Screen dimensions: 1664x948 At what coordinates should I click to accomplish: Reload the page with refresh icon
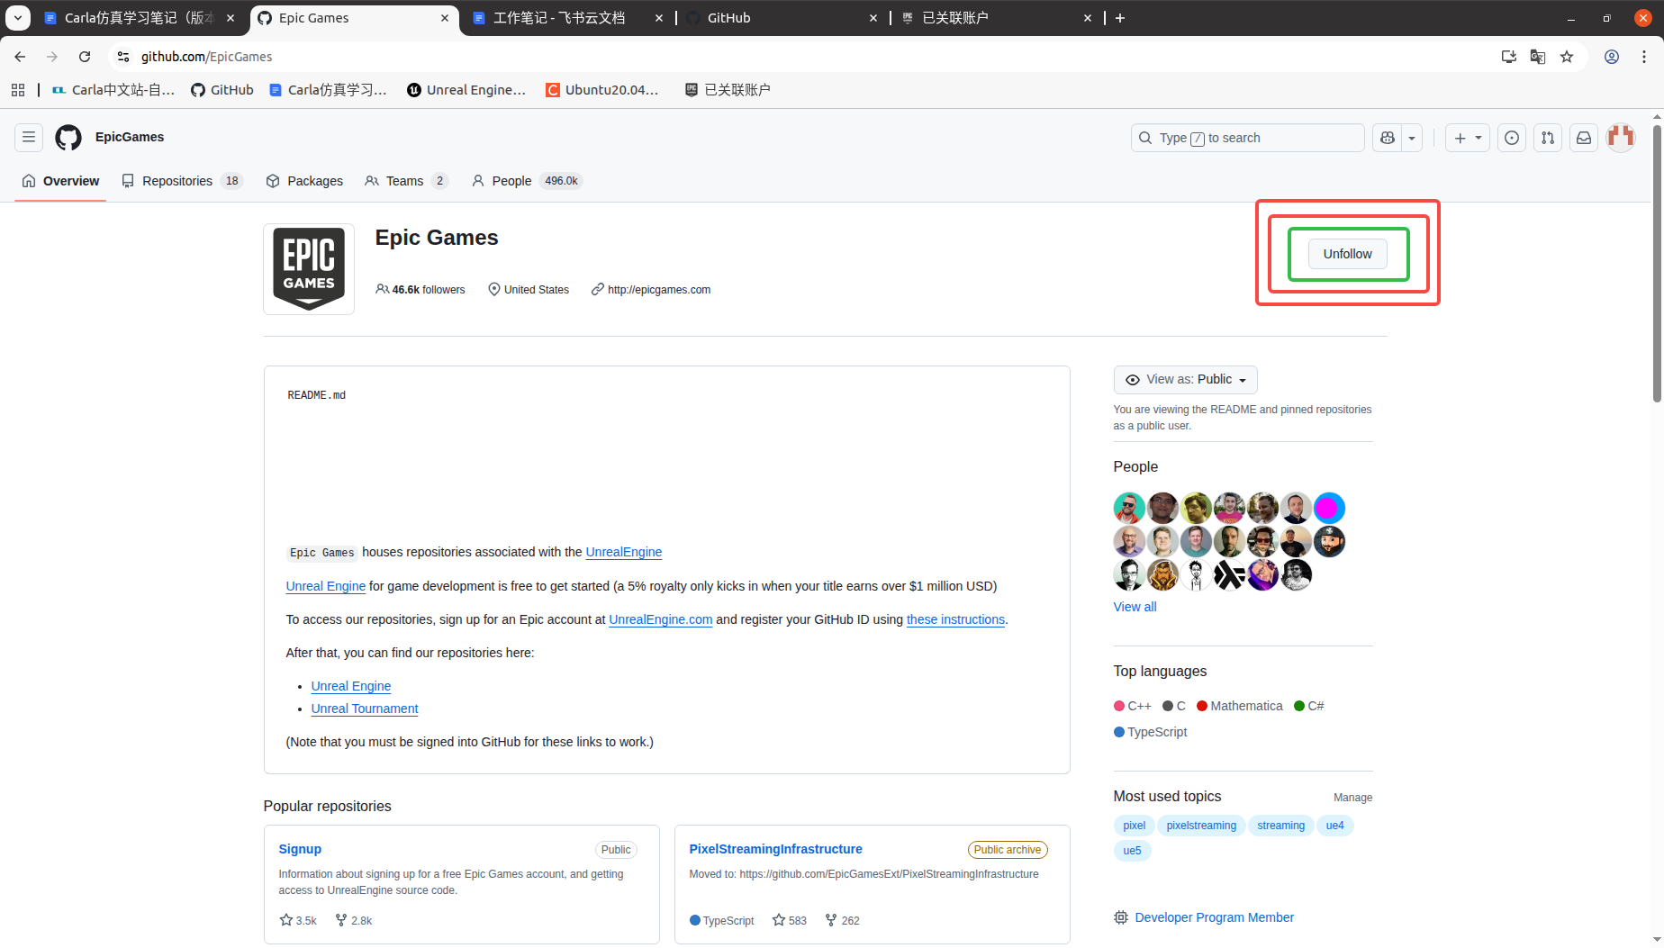pyautogui.click(x=85, y=57)
